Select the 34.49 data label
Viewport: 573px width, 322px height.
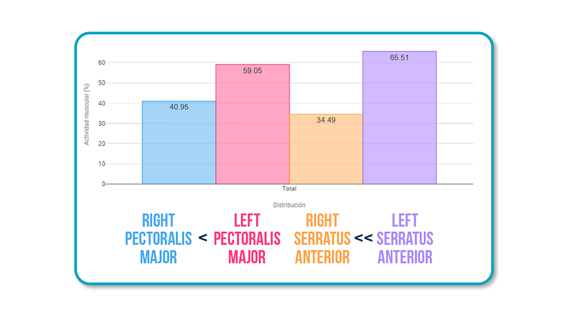(326, 120)
